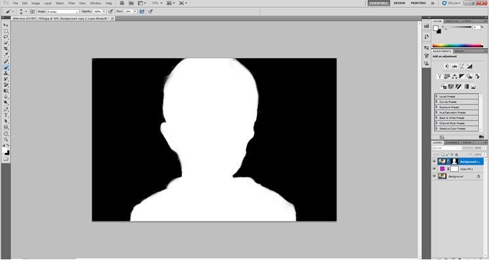Add a Brightness/Contrast adjustment icon

pos(447,66)
